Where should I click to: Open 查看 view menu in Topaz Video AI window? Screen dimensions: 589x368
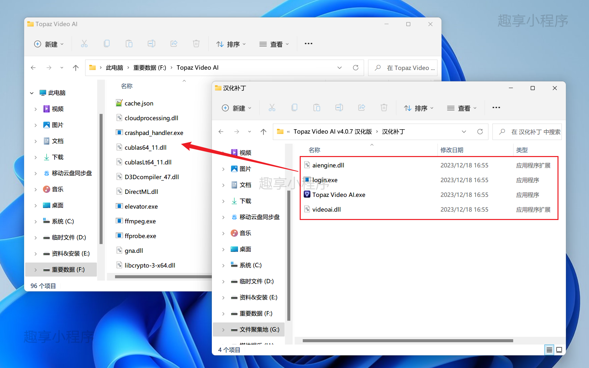tap(274, 44)
